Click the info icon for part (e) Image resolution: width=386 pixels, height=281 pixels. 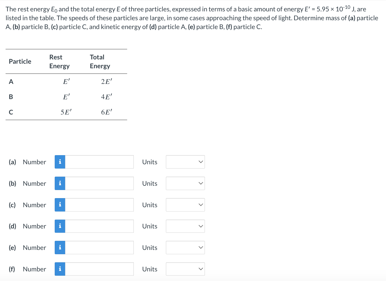coord(60,248)
